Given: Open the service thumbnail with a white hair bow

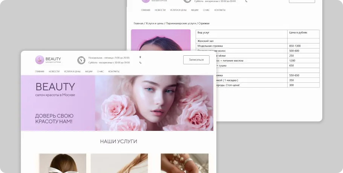Looking at the screenshot, I should (62, 163).
